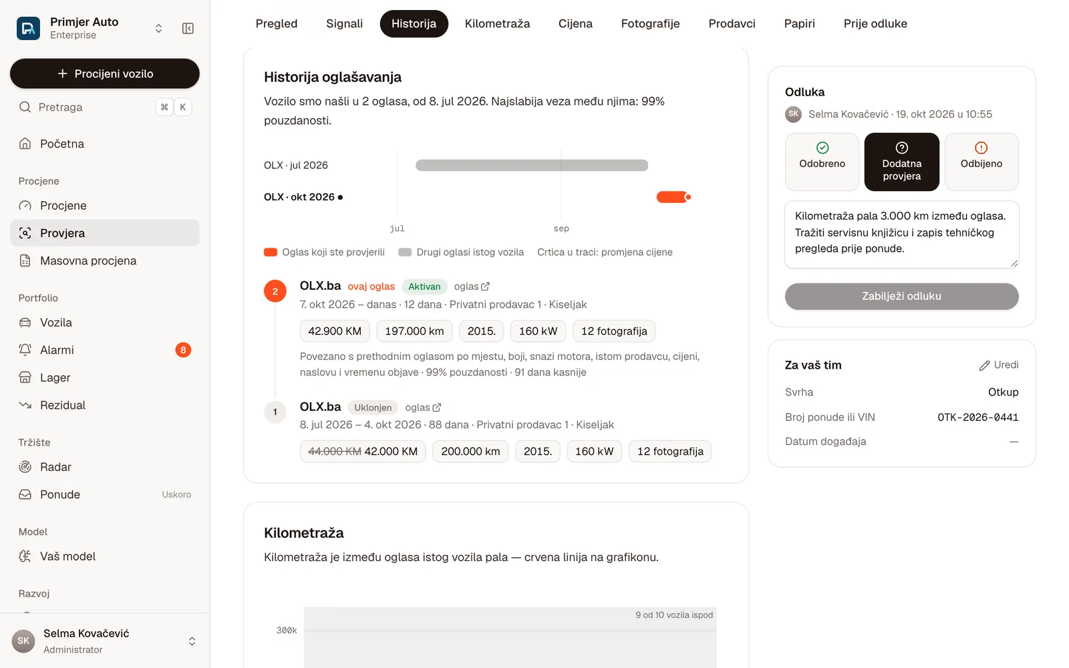Open the Papiri tab
The width and height of the screenshot is (1069, 668).
coord(799,23)
